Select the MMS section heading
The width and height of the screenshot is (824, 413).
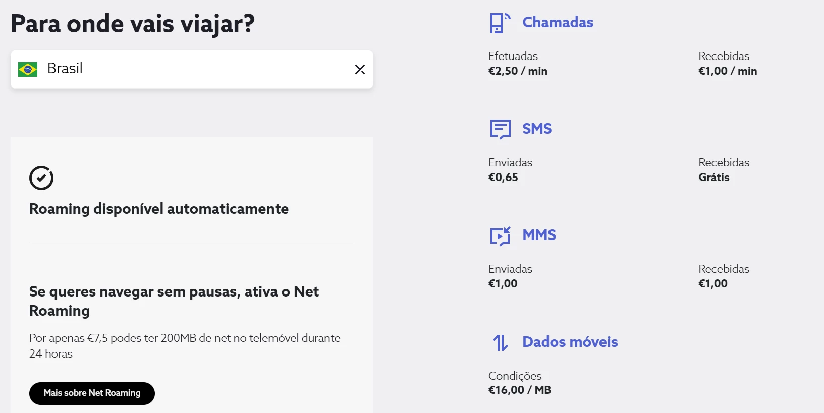tap(539, 235)
